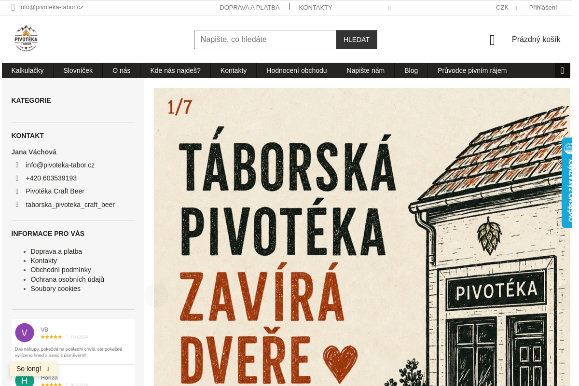This screenshot has width=579, height=386.
Task: Click Instagram icon beside taborska_pivoteka_craft_beer
Action: point(17,205)
